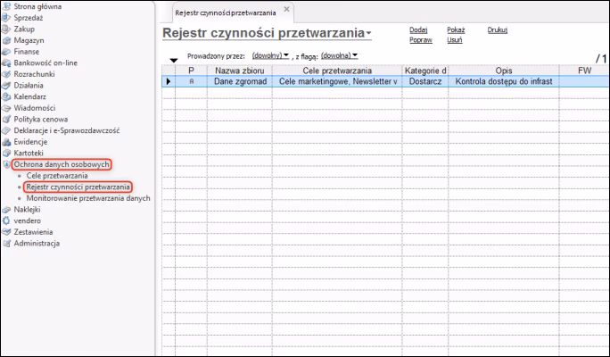Click the Finanse module icon
Image resolution: width=610 pixels, height=357 pixels.
point(6,52)
